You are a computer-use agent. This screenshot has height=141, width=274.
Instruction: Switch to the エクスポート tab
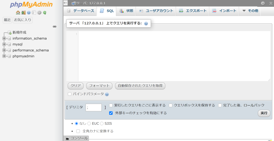point(193,11)
